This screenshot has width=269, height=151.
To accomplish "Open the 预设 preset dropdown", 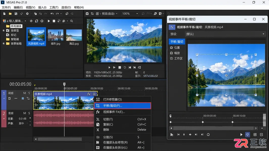I will pyautogui.click(x=225, y=34).
